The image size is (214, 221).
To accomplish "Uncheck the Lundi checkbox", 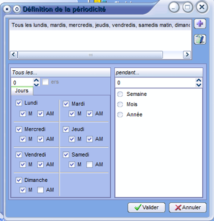I will [x=19, y=103].
